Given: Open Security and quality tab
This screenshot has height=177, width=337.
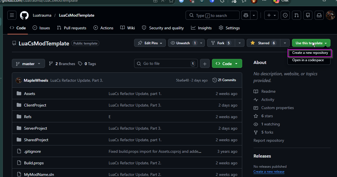Looking at the screenshot, I should click(163, 28).
